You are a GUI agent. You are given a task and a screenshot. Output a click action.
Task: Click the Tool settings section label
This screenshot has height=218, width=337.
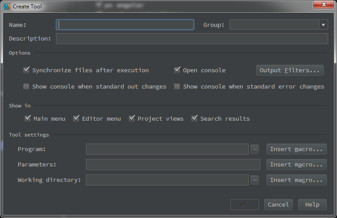[29, 135]
